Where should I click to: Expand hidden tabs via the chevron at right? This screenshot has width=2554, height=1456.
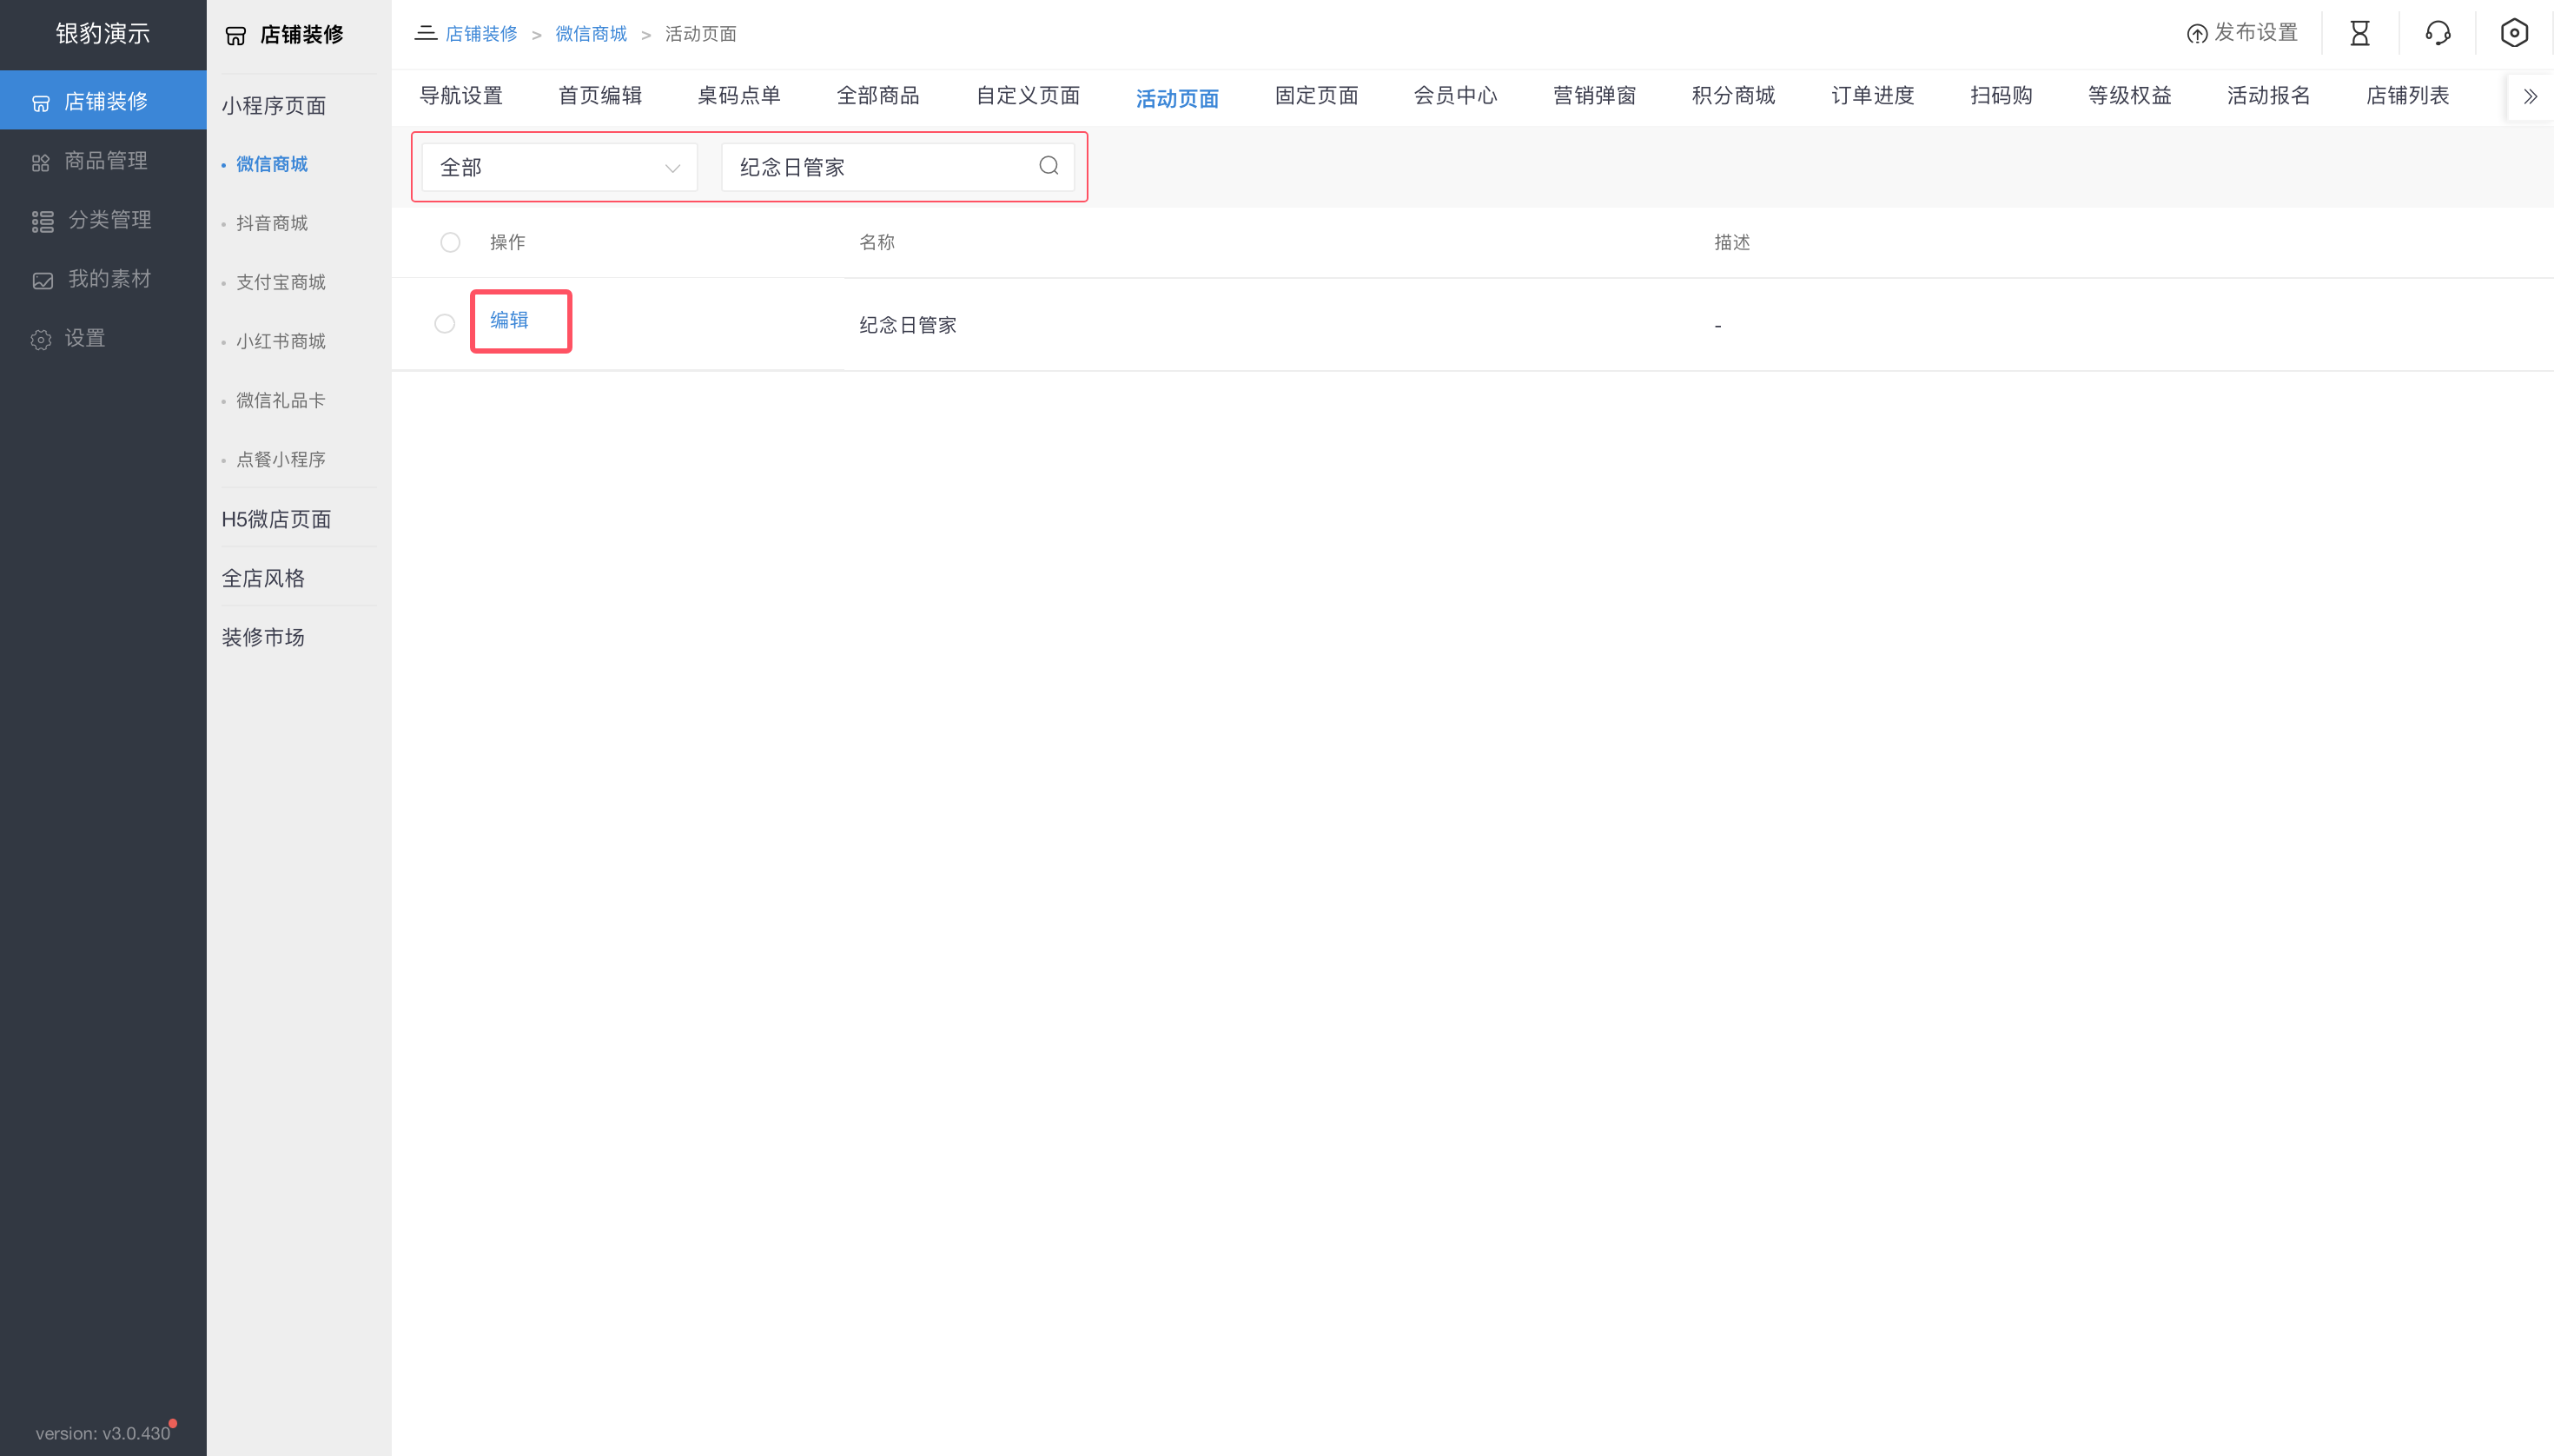coord(2530,96)
